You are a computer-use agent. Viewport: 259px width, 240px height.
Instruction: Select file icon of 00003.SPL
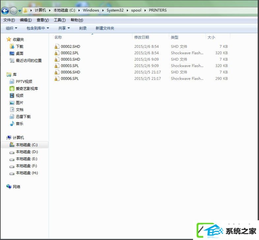pos(57,66)
